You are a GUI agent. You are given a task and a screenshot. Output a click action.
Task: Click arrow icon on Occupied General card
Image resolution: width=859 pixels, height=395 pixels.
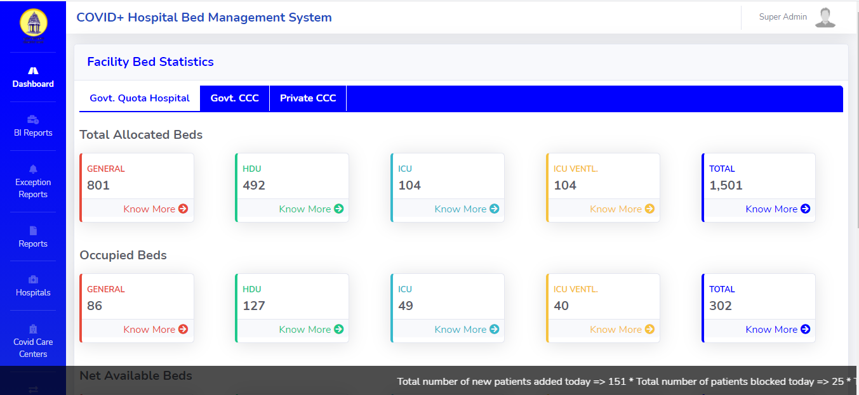[183, 329]
